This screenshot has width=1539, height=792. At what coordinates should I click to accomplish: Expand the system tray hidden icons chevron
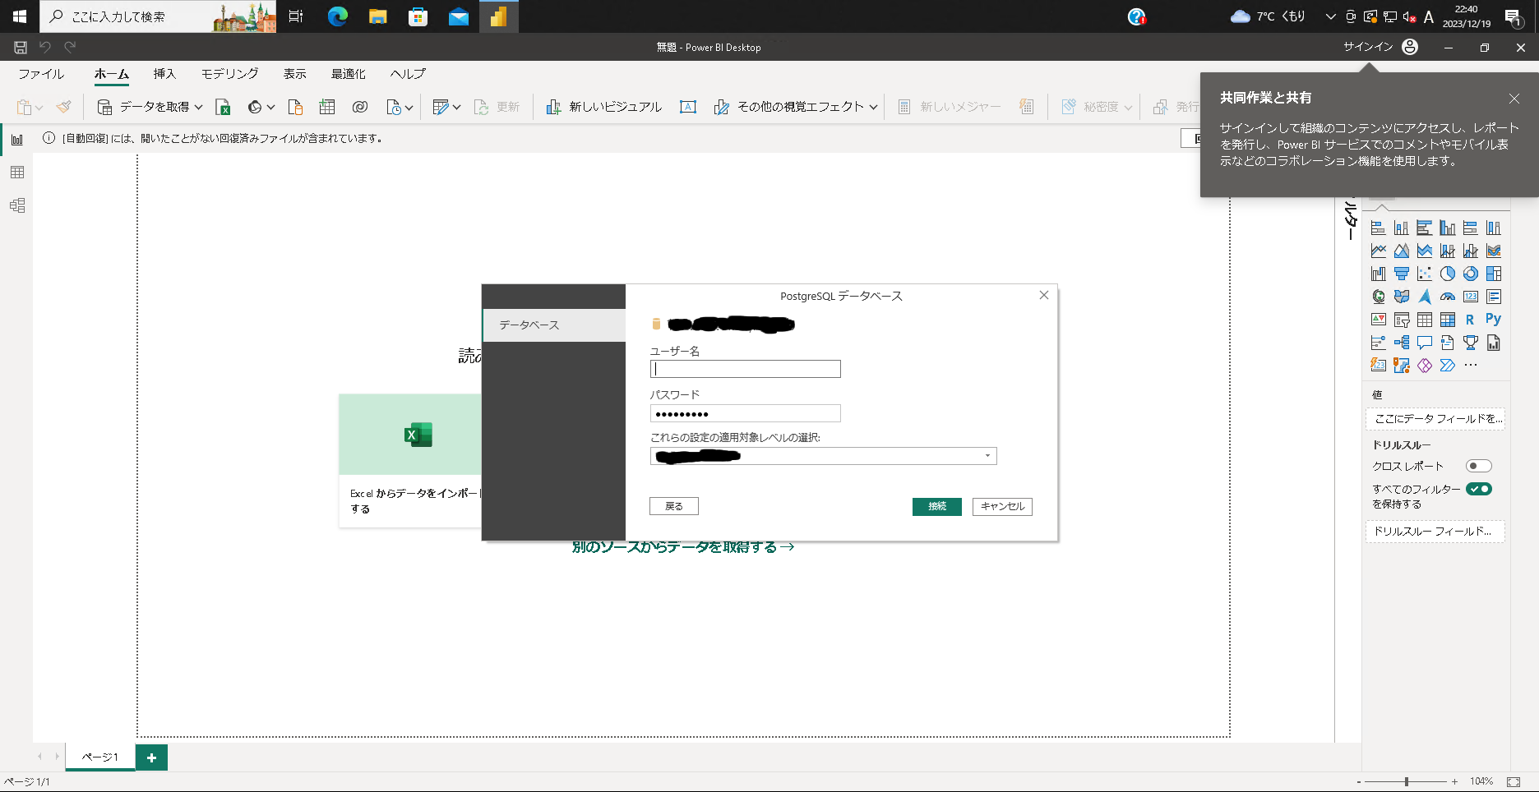[x=1330, y=16]
